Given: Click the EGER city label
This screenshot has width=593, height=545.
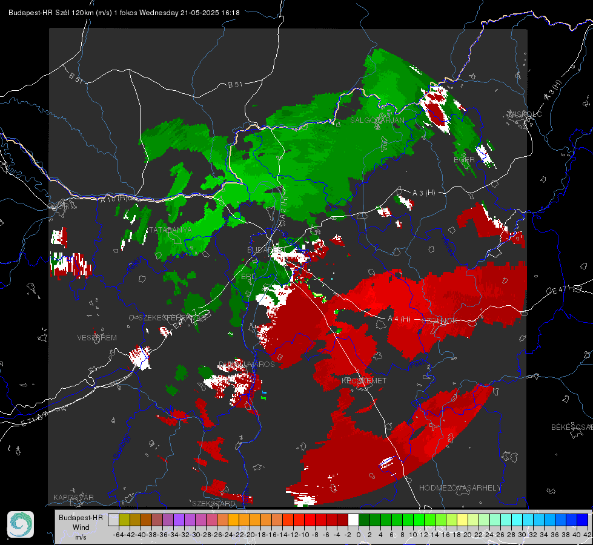Looking at the screenshot, I should tap(464, 160).
